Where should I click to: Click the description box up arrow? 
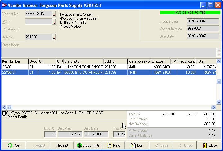click(219, 50)
